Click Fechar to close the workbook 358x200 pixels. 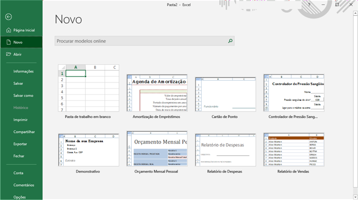click(x=19, y=156)
